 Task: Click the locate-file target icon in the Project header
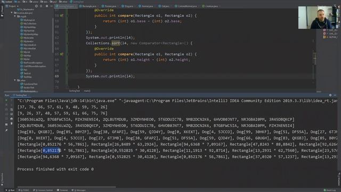coord(36,6)
